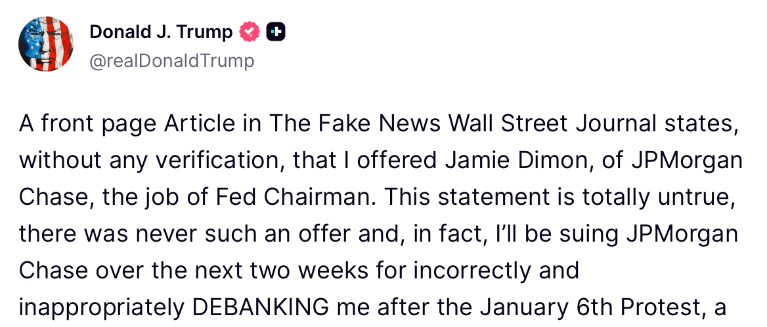767x327 pixels.
Task: Open the @realDonaldTrump handle
Action: (171, 61)
